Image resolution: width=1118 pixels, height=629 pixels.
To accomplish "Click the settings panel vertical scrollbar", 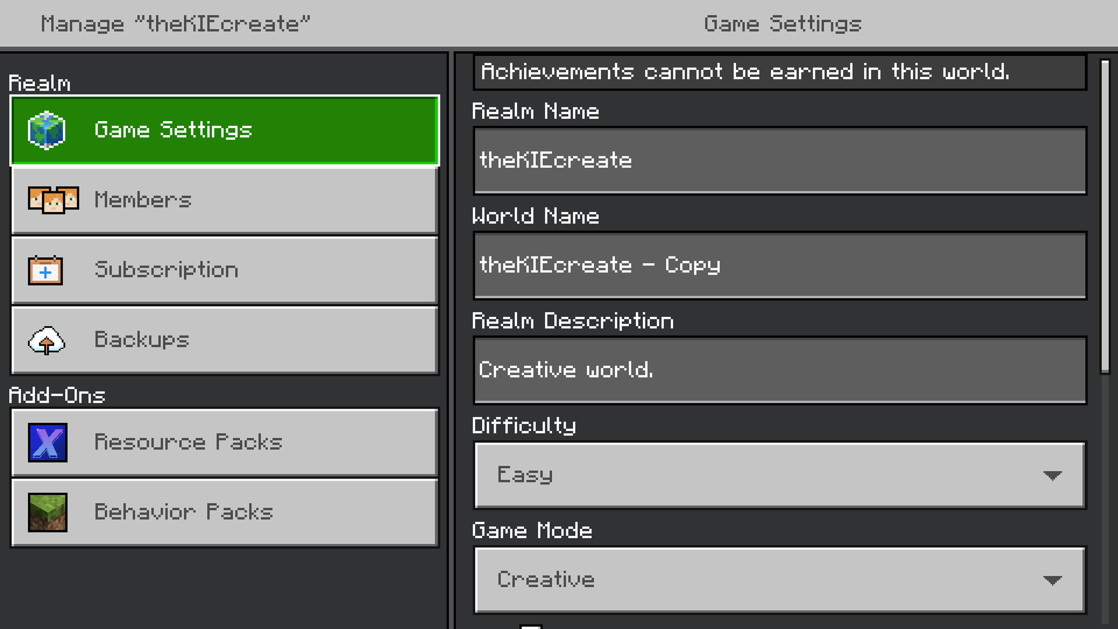I will click(x=1105, y=217).
